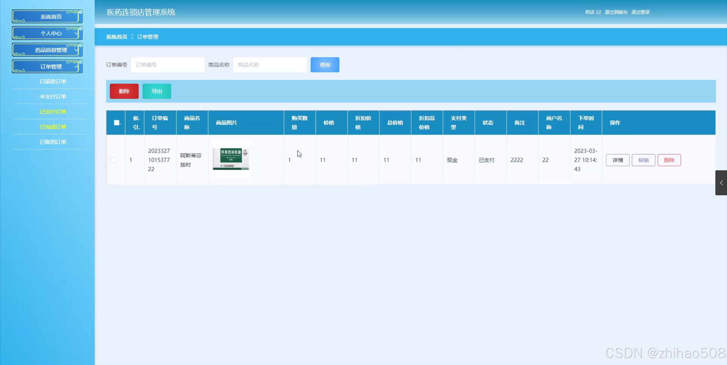
Task: Open 已退款订单 submenu item
Action: [x=53, y=81]
